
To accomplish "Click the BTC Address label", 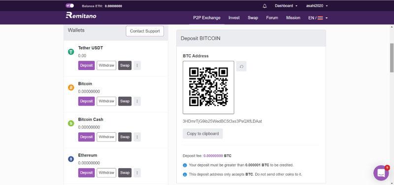I will (x=196, y=56).
